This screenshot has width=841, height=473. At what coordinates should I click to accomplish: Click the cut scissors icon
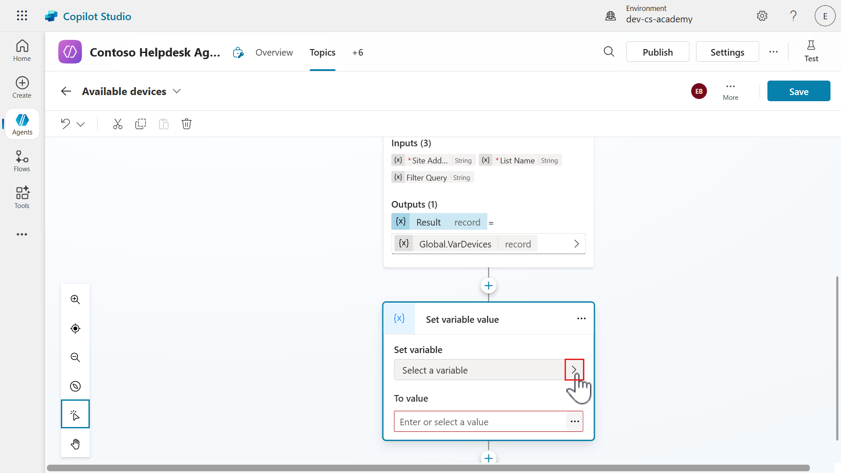(117, 124)
